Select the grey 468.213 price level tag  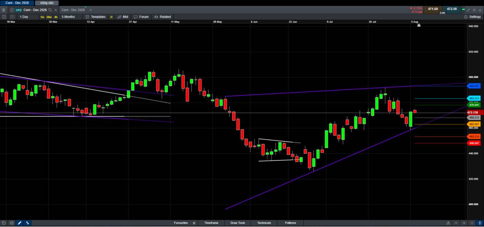pyautogui.click(x=473, y=118)
